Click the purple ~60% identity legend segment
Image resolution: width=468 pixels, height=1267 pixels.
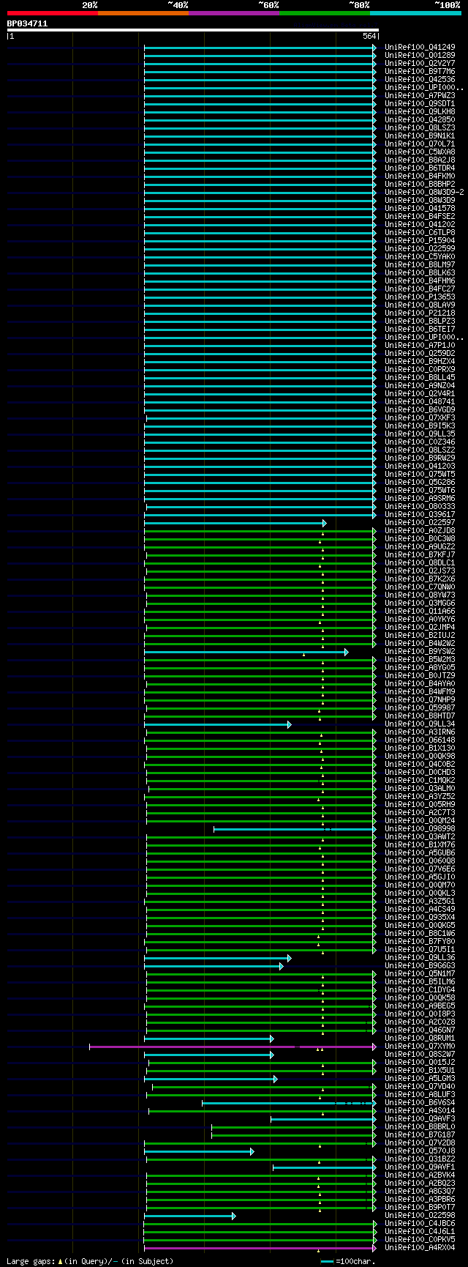coord(234,13)
